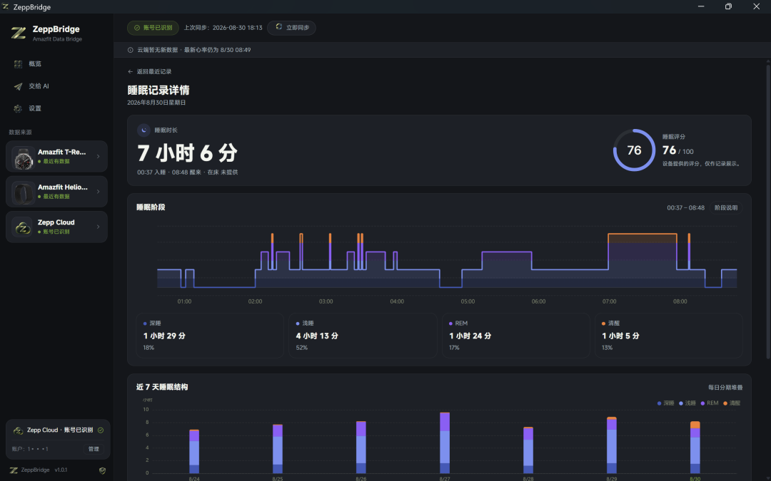This screenshot has width=771, height=481.
Task: Click the 8/27 stacked sleep bar
Action: coord(445,443)
